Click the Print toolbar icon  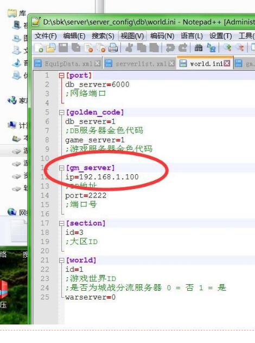[113, 48]
